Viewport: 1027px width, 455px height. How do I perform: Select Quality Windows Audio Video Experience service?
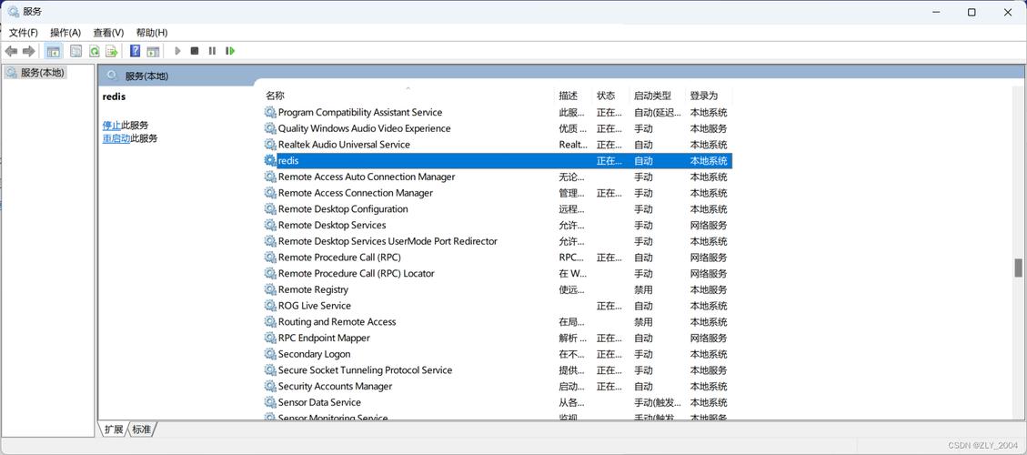click(x=498, y=128)
